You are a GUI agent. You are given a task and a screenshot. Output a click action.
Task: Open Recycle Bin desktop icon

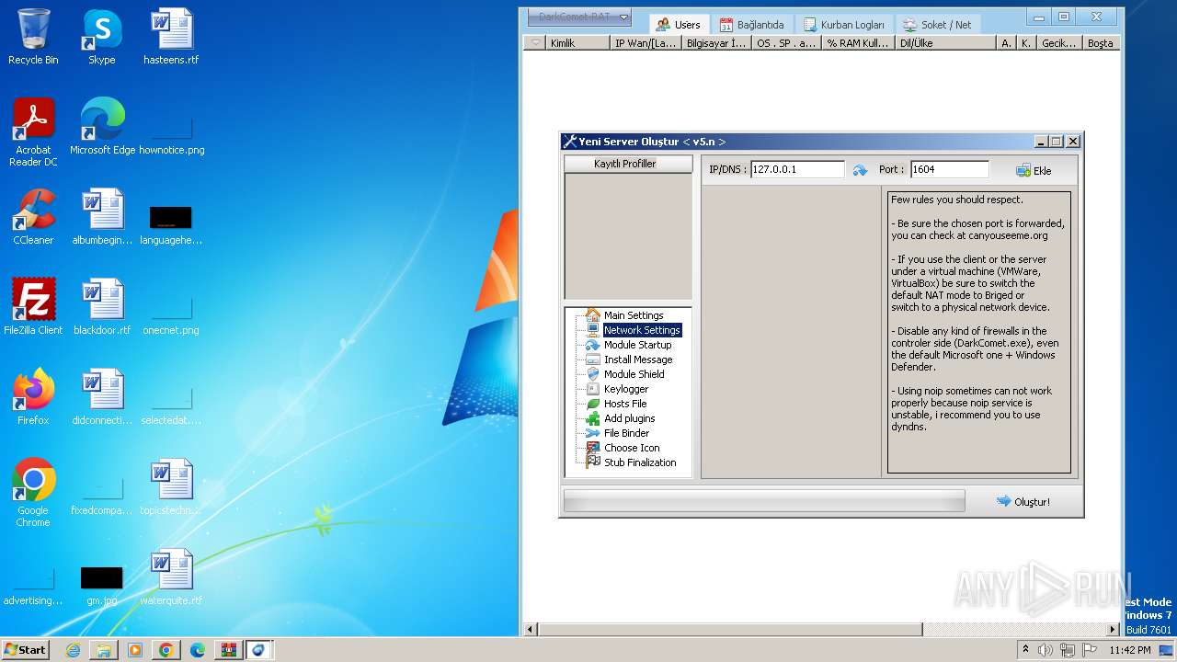[33, 38]
